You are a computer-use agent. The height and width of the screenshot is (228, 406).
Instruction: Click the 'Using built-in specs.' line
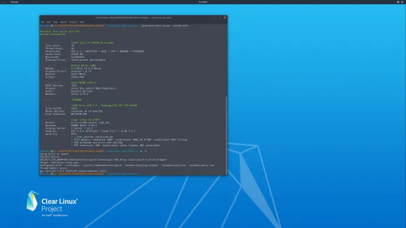(54, 154)
